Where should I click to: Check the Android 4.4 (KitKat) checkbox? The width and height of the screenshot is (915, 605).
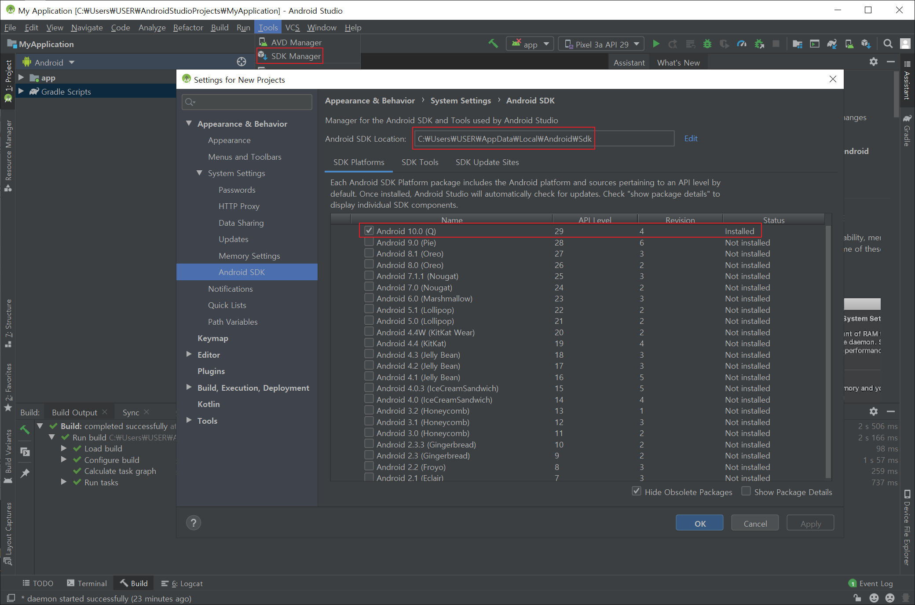[369, 343]
